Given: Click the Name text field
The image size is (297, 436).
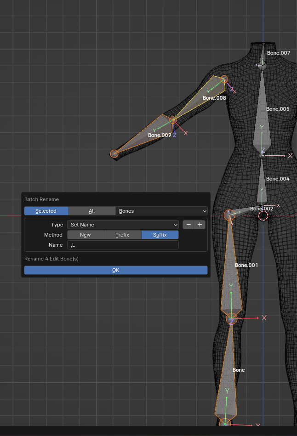Looking at the screenshot, I should pos(123,245).
